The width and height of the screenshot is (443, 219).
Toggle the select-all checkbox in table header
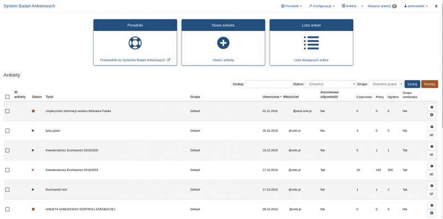tap(7, 97)
